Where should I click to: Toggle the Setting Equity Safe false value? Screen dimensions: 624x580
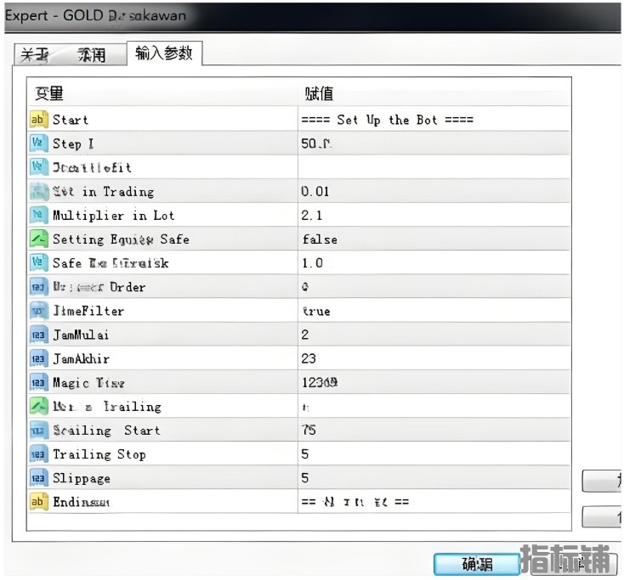click(320, 239)
